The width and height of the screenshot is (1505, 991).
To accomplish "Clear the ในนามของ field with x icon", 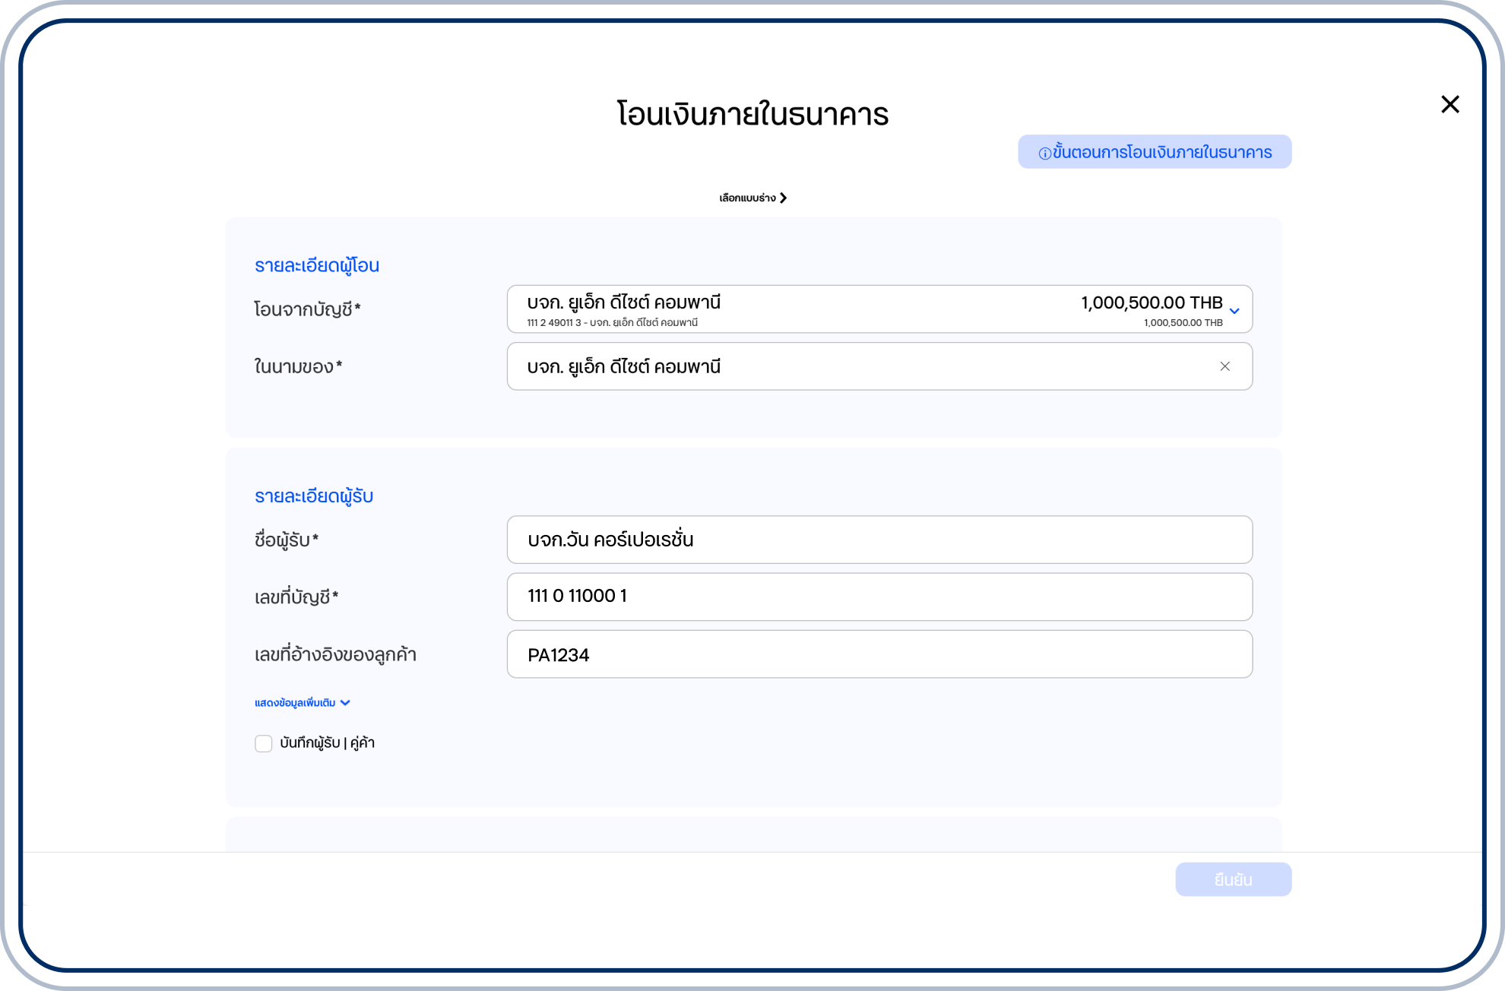I will click(x=1225, y=366).
